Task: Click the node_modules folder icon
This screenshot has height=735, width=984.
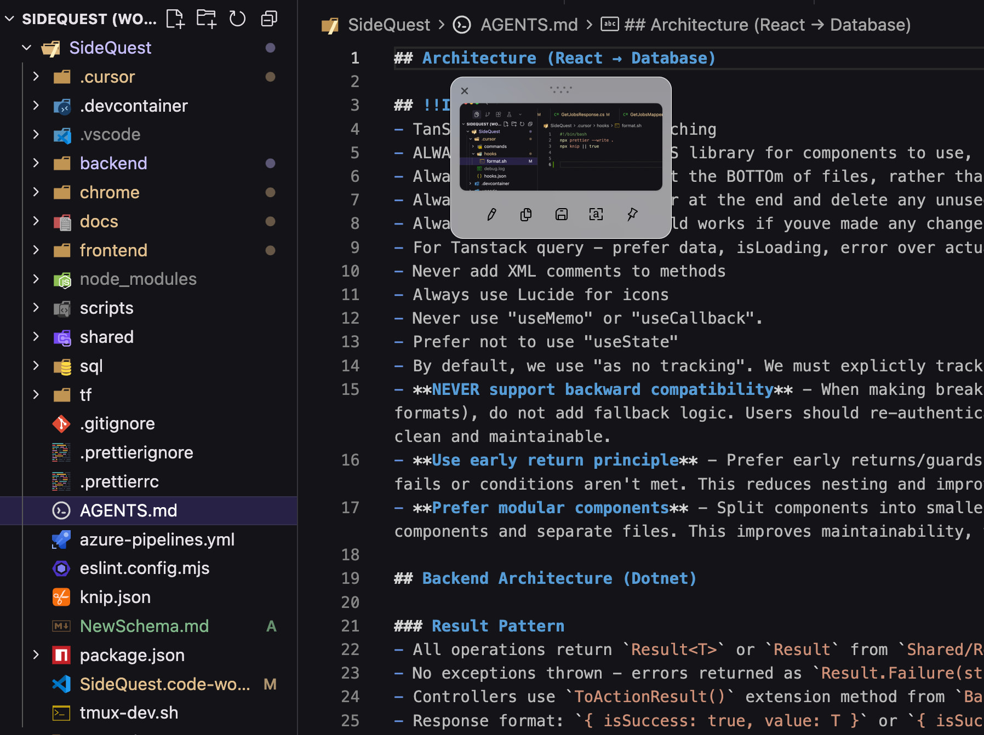Action: 62,279
